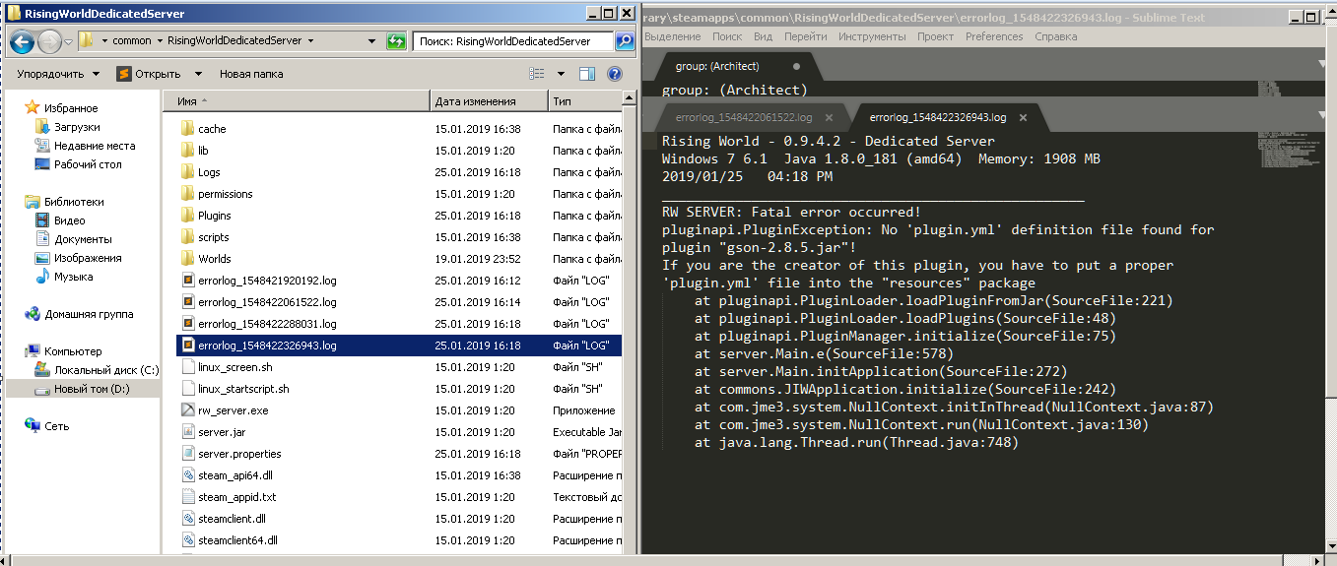This screenshot has width=1337, height=566.
Task: Open the dropdown arrow next to Открыть
Action: (198, 74)
